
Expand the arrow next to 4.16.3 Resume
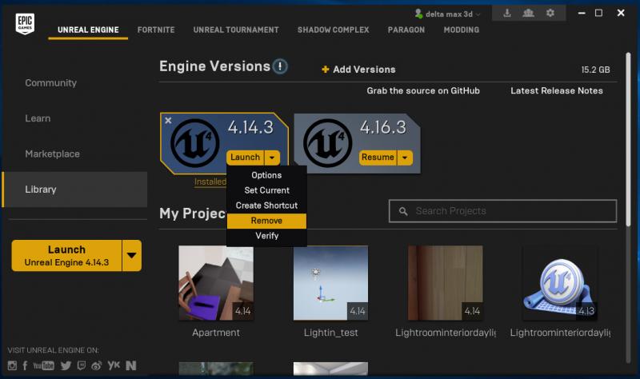point(405,158)
